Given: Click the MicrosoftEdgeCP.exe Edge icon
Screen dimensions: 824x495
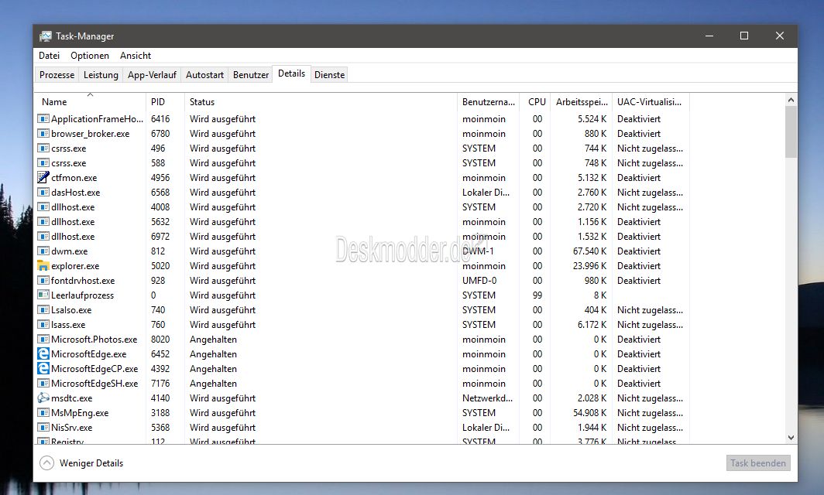Looking at the screenshot, I should coord(43,368).
